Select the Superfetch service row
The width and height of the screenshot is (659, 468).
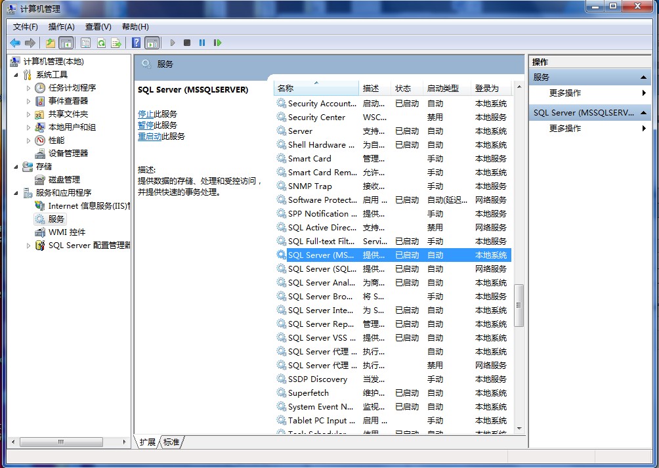click(x=393, y=393)
